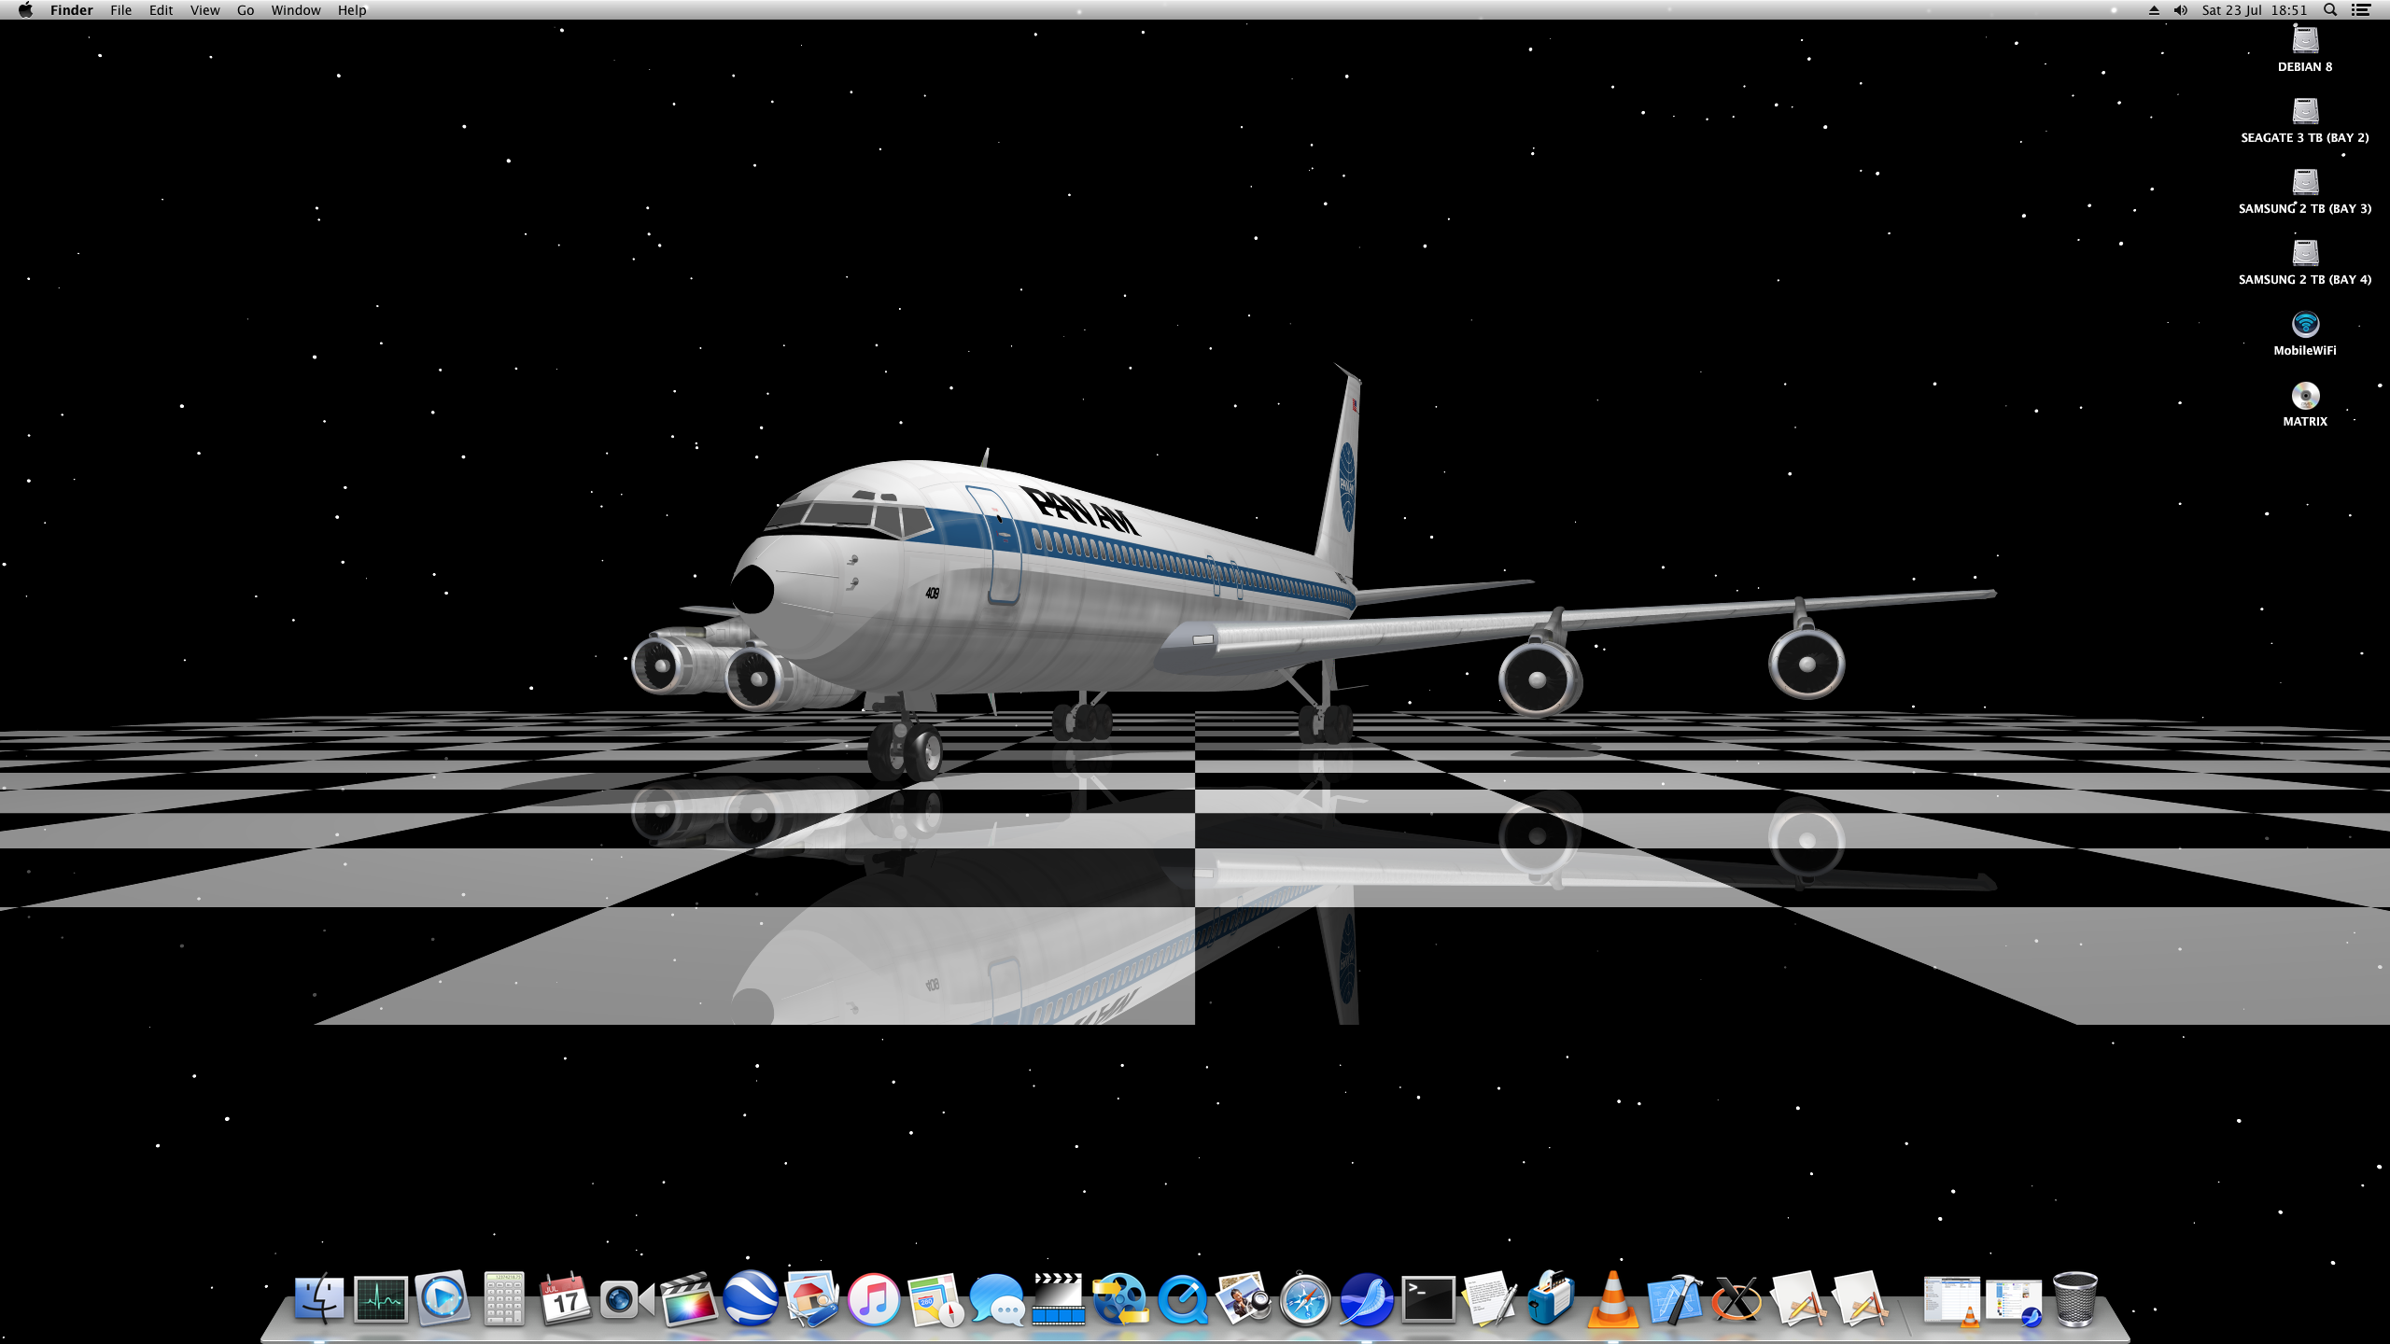Viewport: 2390px width, 1344px height.
Task: Open Calendar showing Jul 17
Action: (x=566, y=1298)
